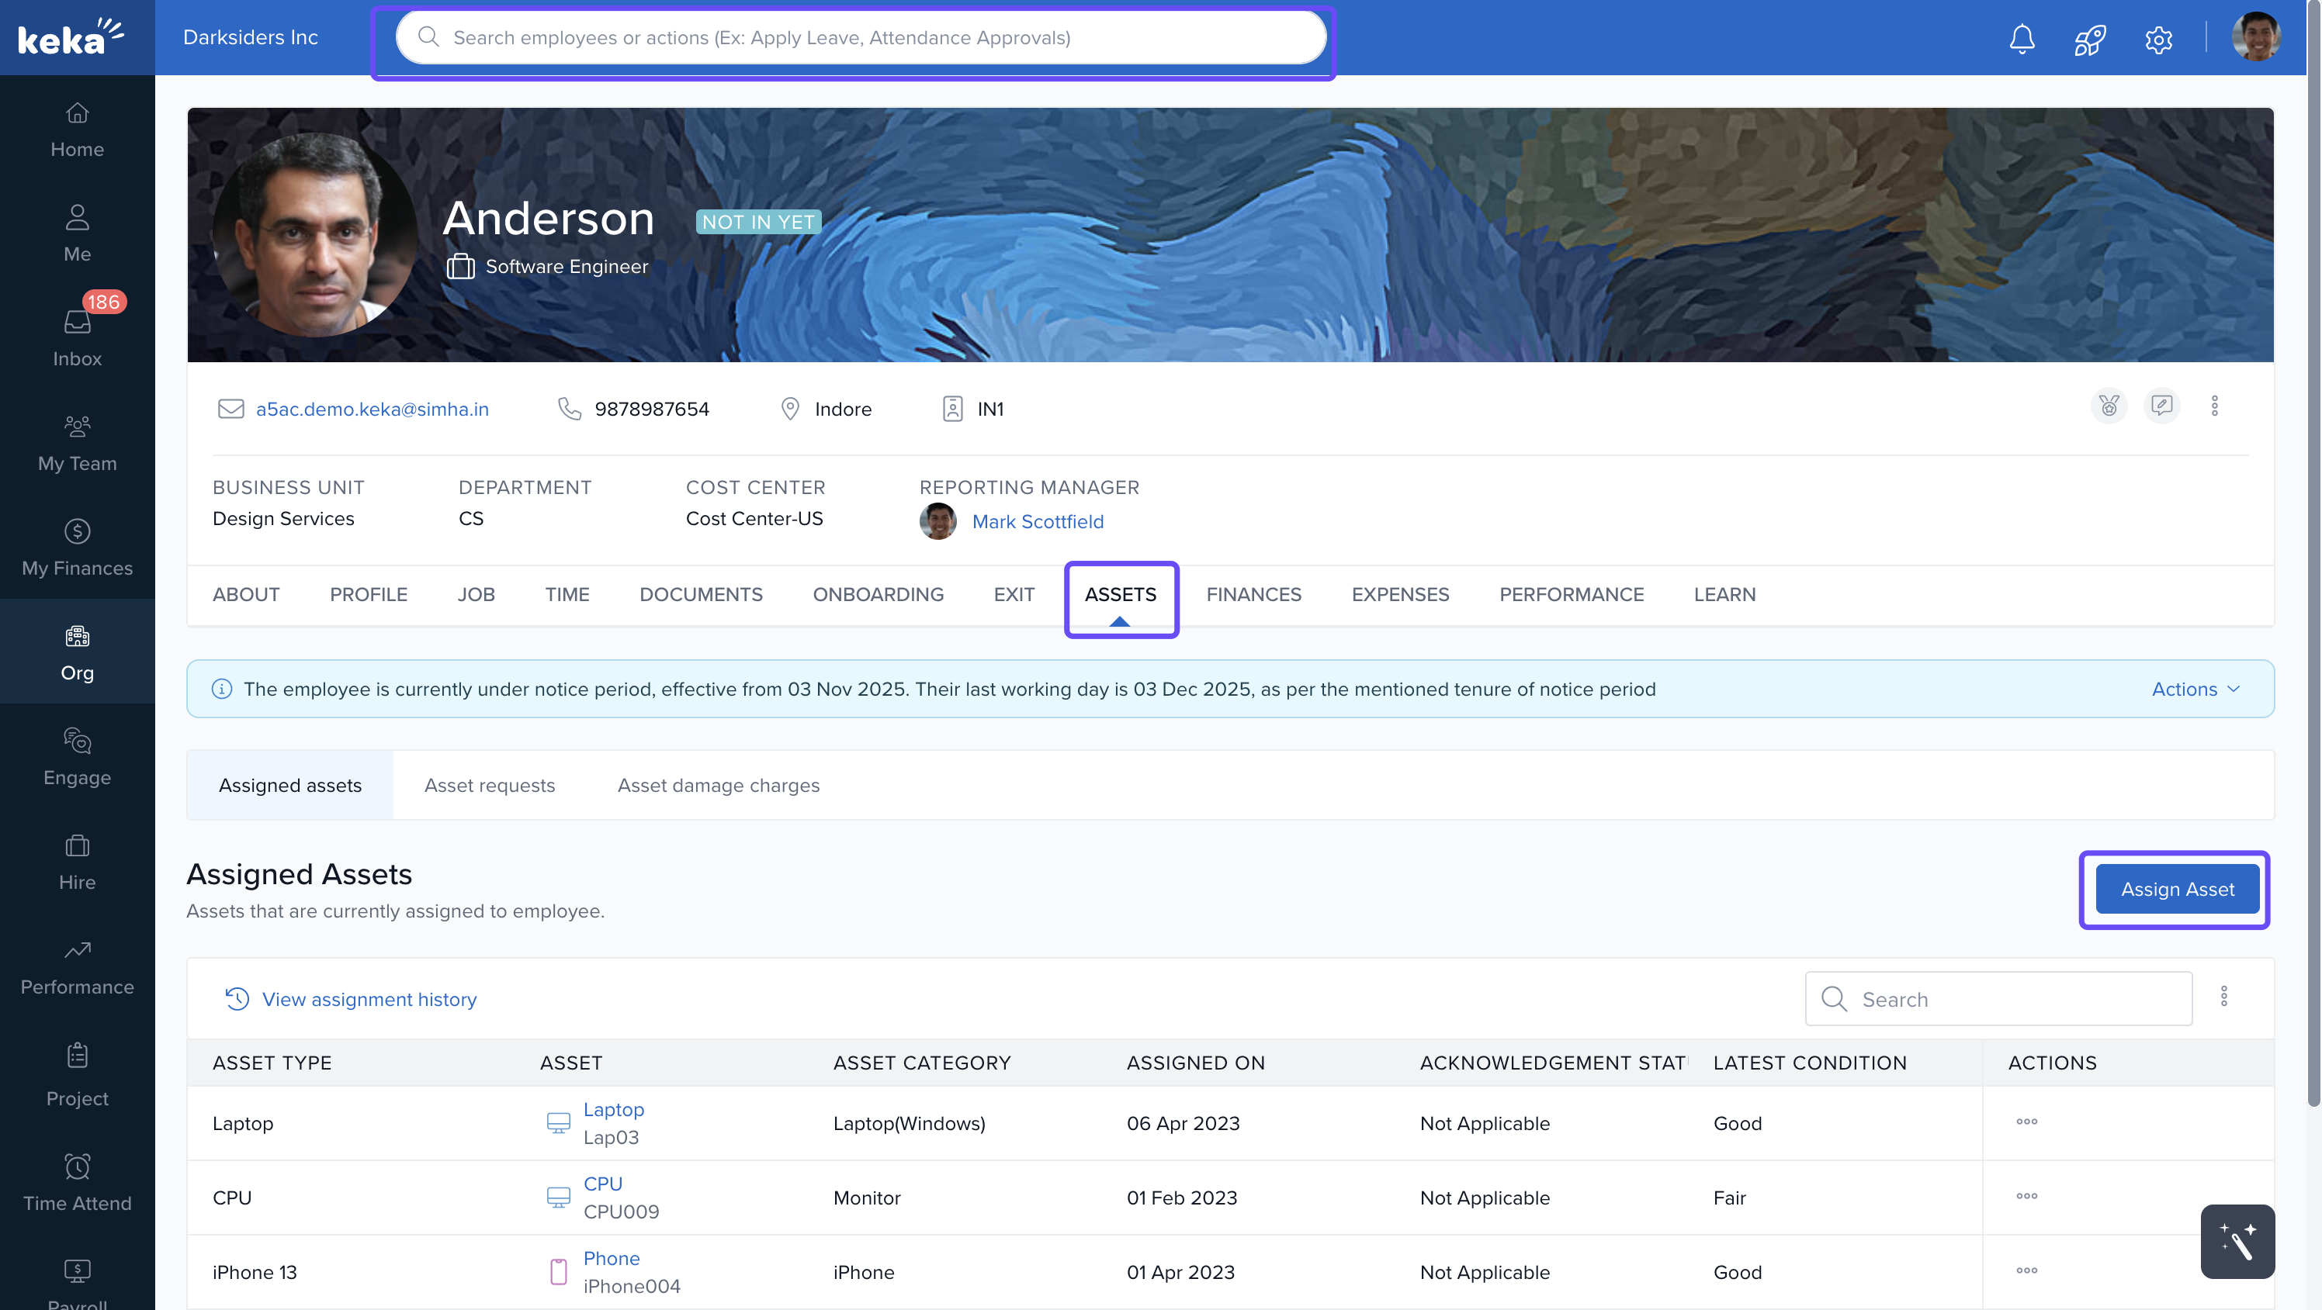The height and width of the screenshot is (1310, 2322).
Task: Go to My Finances in sidebar
Action: coord(77,547)
